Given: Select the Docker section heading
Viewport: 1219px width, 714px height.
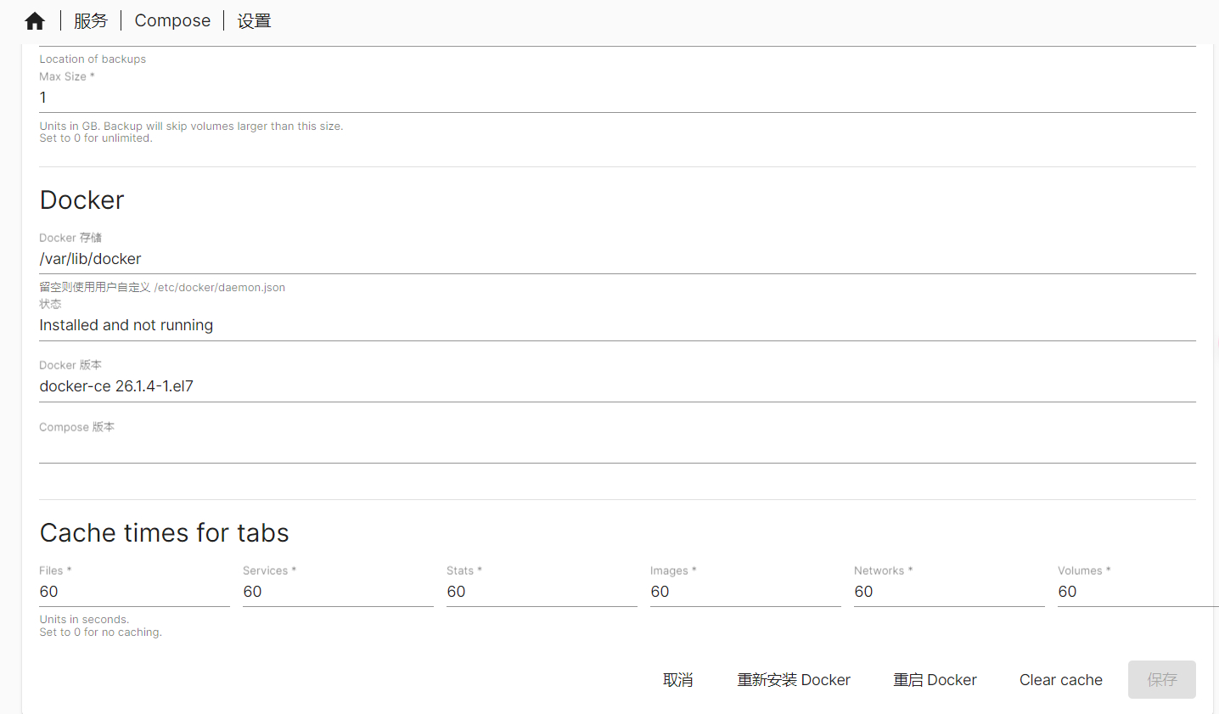Looking at the screenshot, I should pyautogui.click(x=82, y=200).
